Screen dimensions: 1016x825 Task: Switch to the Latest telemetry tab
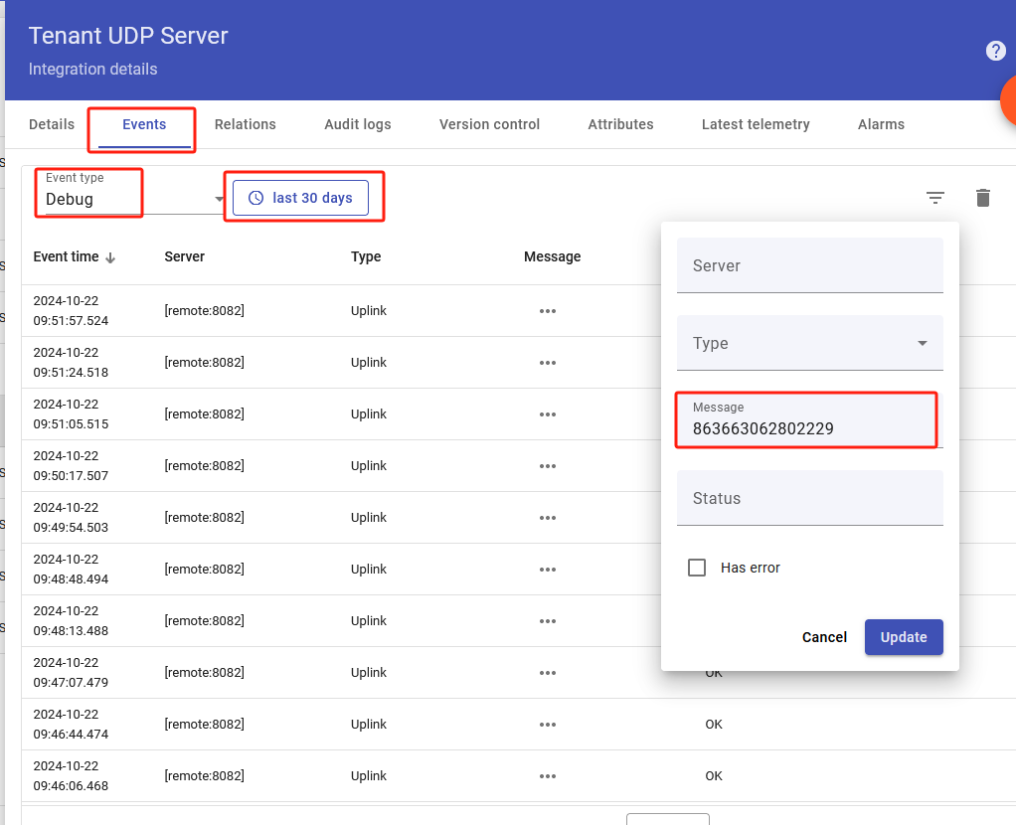click(x=755, y=124)
